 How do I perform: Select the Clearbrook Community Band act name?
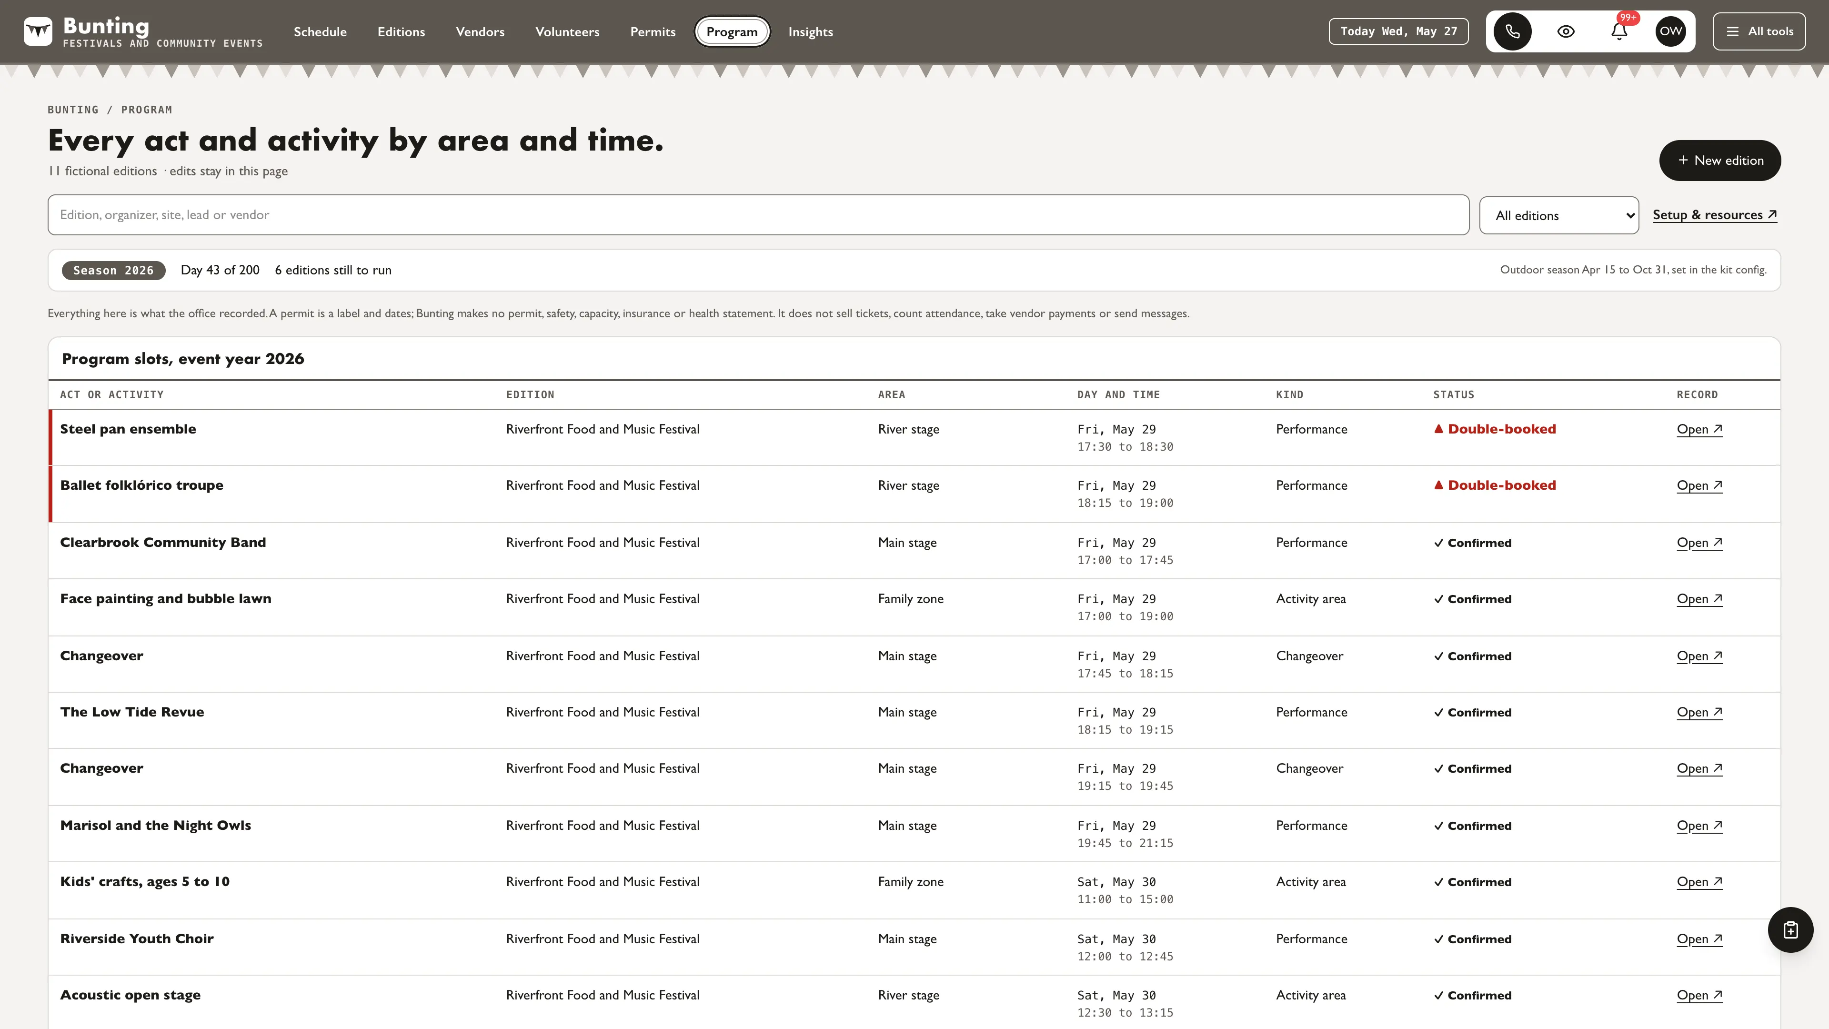tap(162, 543)
